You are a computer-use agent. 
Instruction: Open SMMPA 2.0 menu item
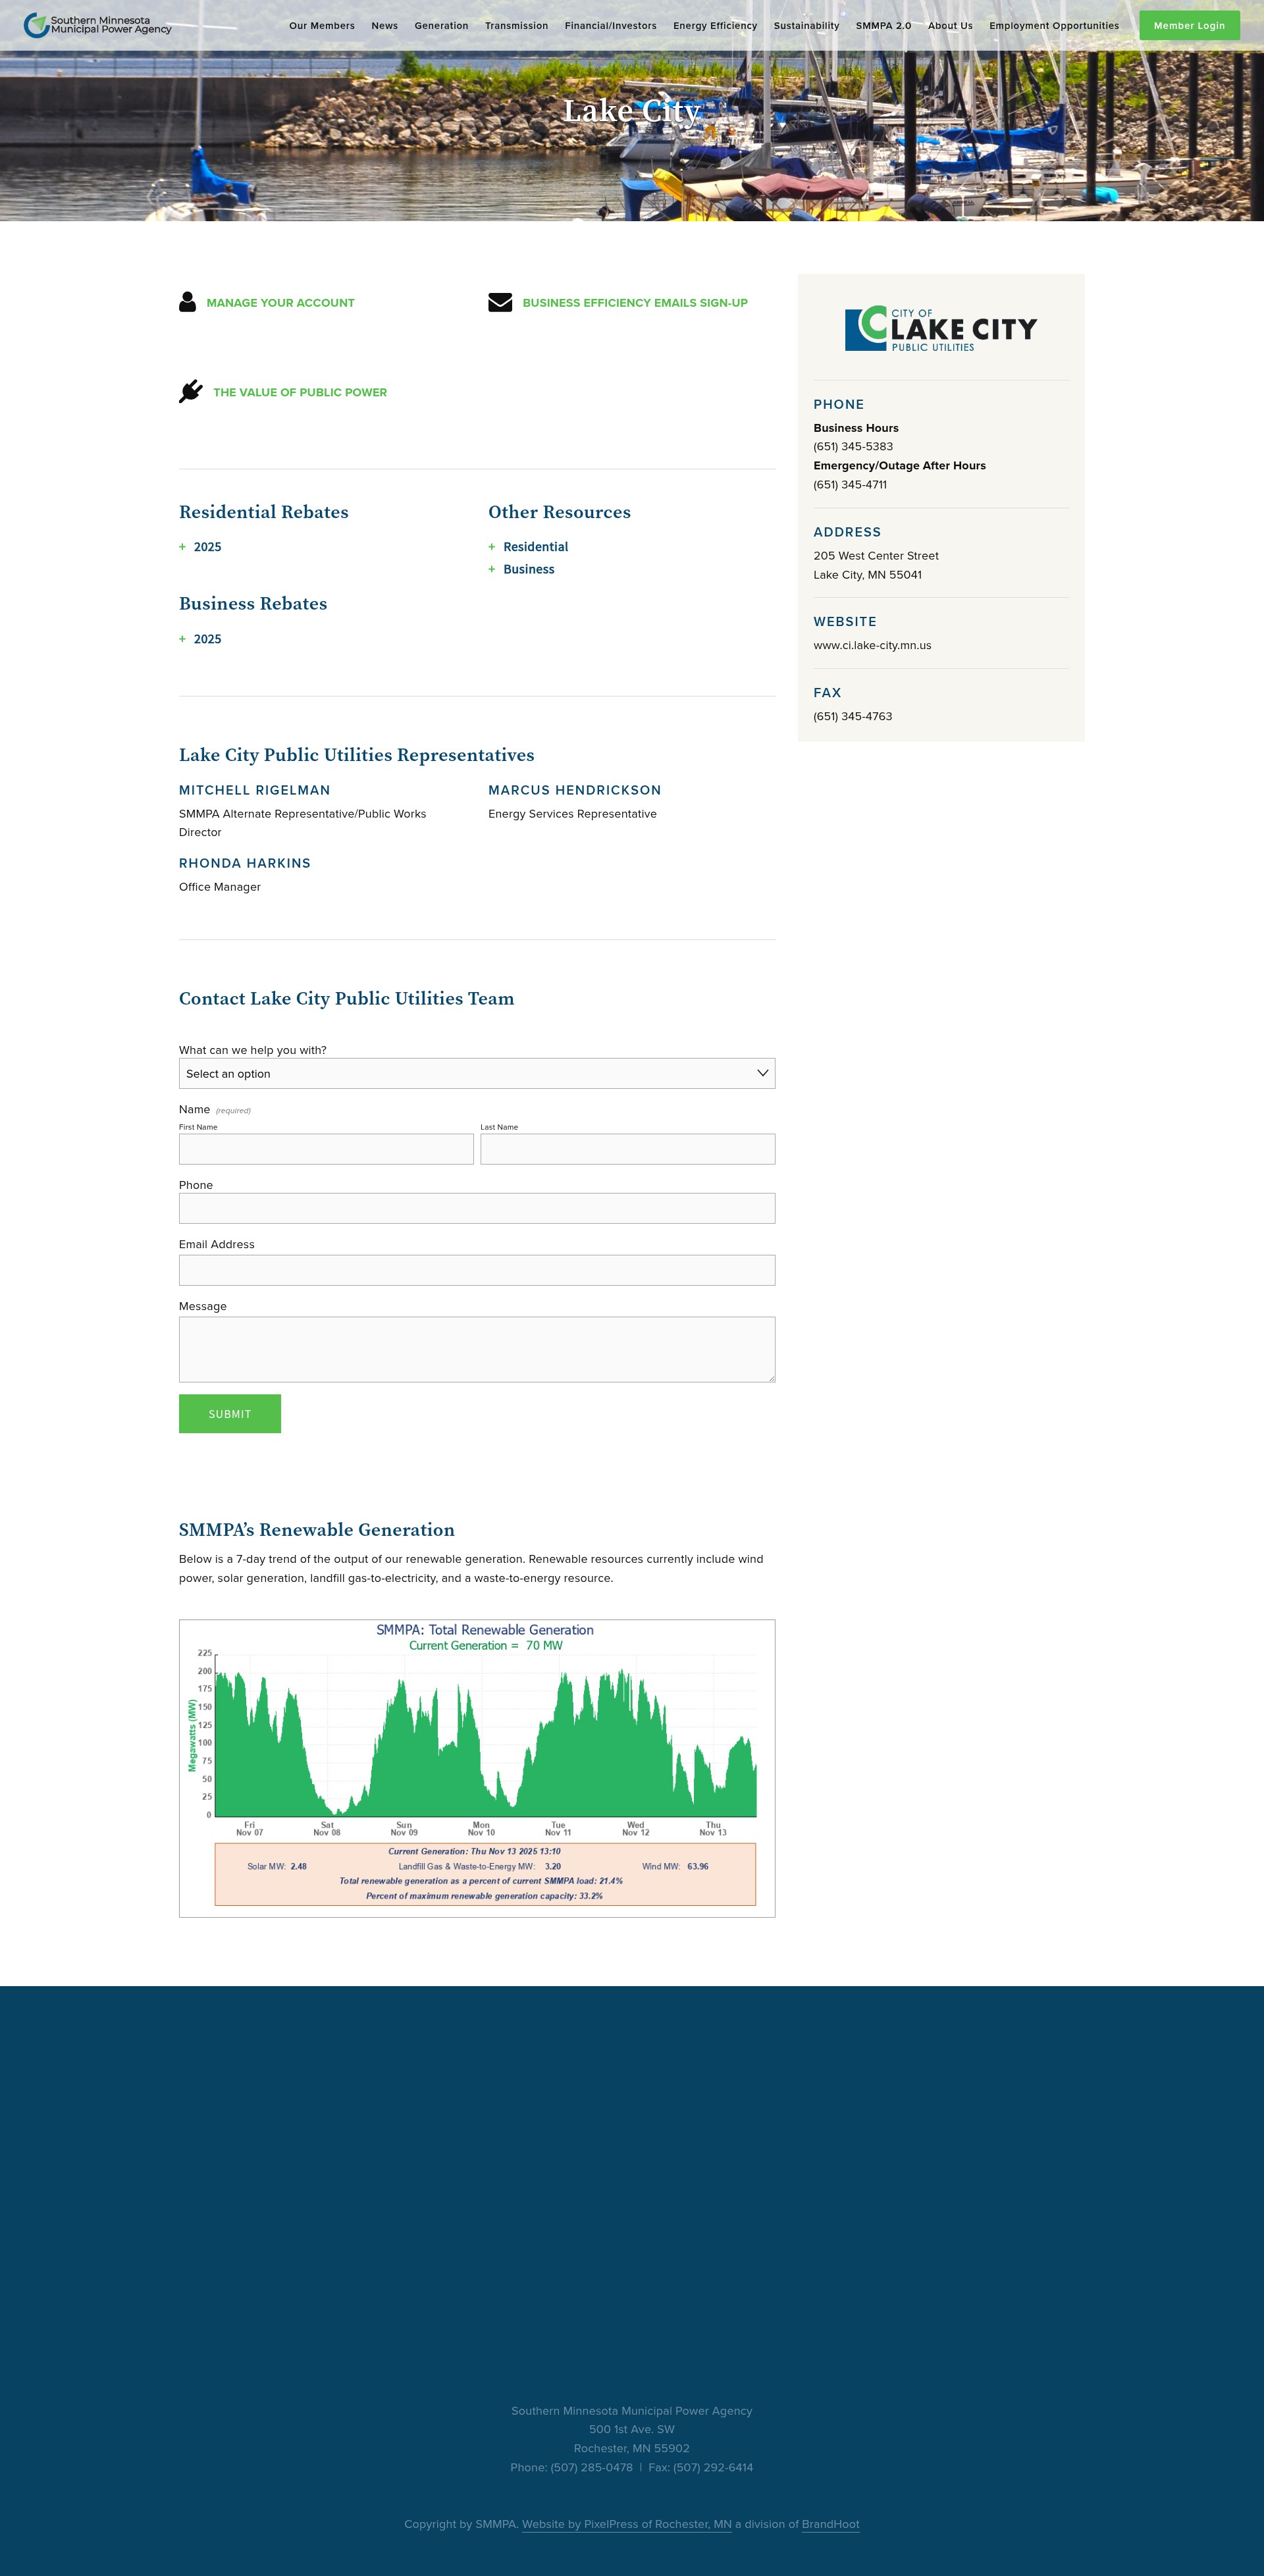pyautogui.click(x=883, y=26)
